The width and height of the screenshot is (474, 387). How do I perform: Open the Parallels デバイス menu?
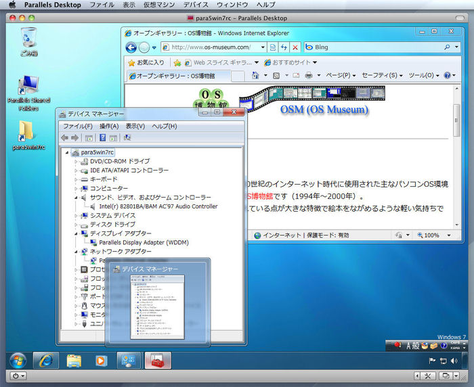196,5
